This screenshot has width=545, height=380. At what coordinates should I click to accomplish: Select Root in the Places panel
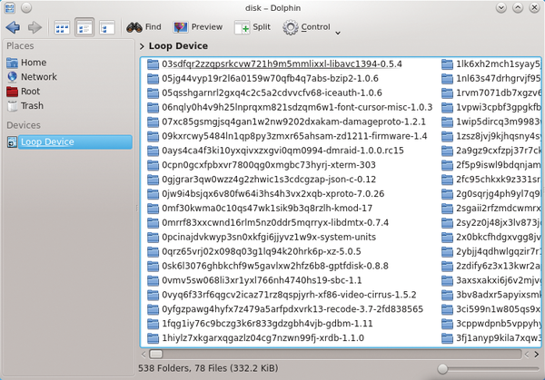point(33,92)
